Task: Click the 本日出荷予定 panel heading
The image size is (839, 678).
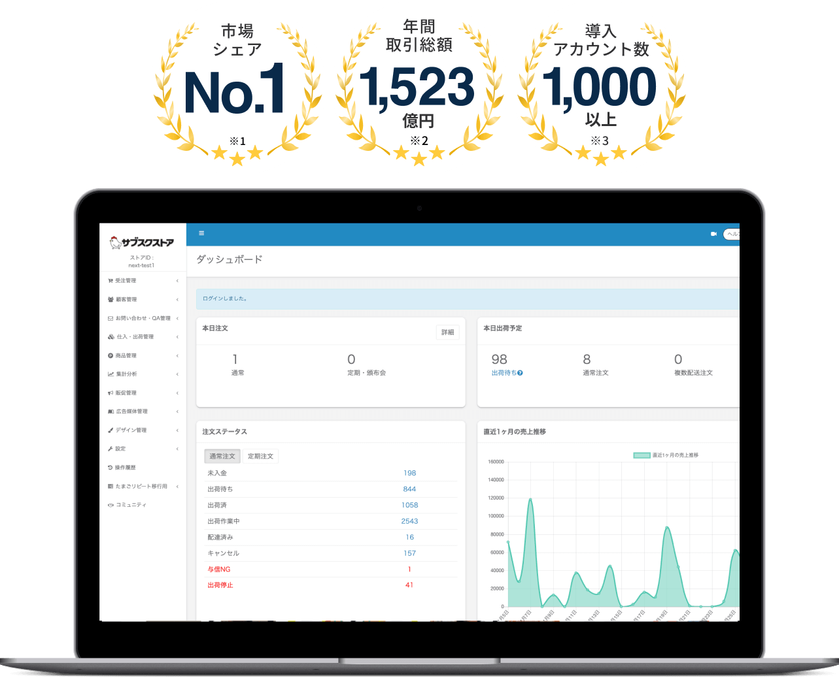Action: coord(503,329)
